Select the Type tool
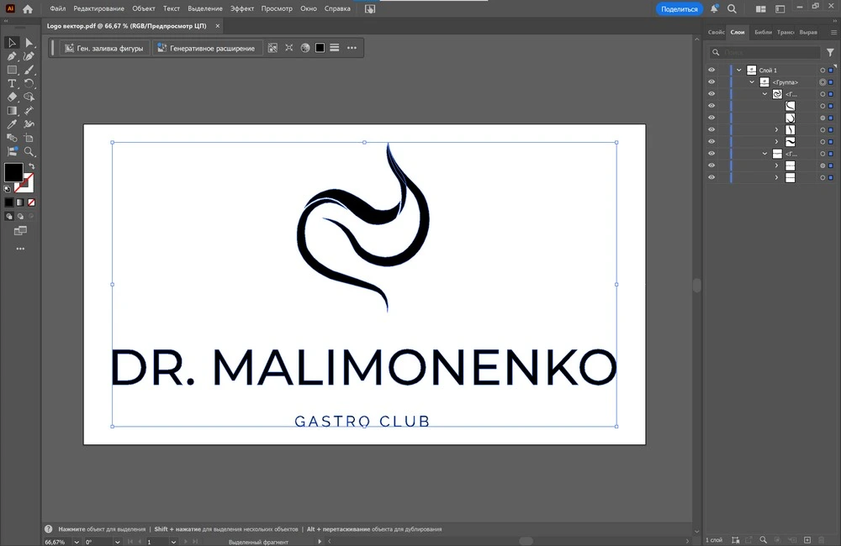This screenshot has height=546, width=841. coord(12,84)
